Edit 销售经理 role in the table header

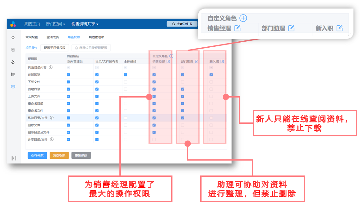tap(168, 61)
